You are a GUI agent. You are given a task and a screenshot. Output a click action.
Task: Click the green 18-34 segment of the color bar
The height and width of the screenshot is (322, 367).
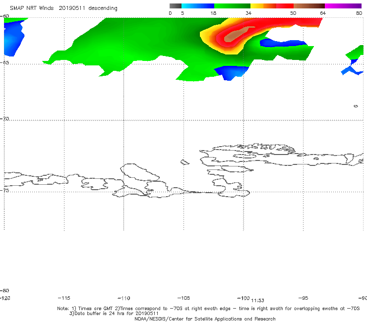coord(232,6)
